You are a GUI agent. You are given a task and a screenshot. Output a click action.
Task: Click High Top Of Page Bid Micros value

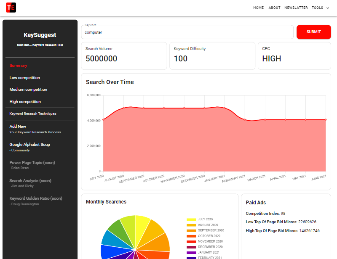click(x=309, y=231)
